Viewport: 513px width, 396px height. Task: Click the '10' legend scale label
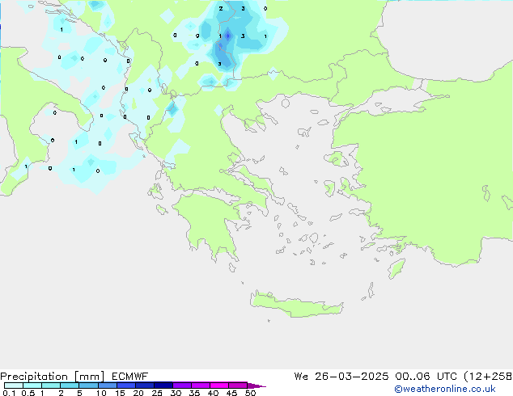pos(101,393)
